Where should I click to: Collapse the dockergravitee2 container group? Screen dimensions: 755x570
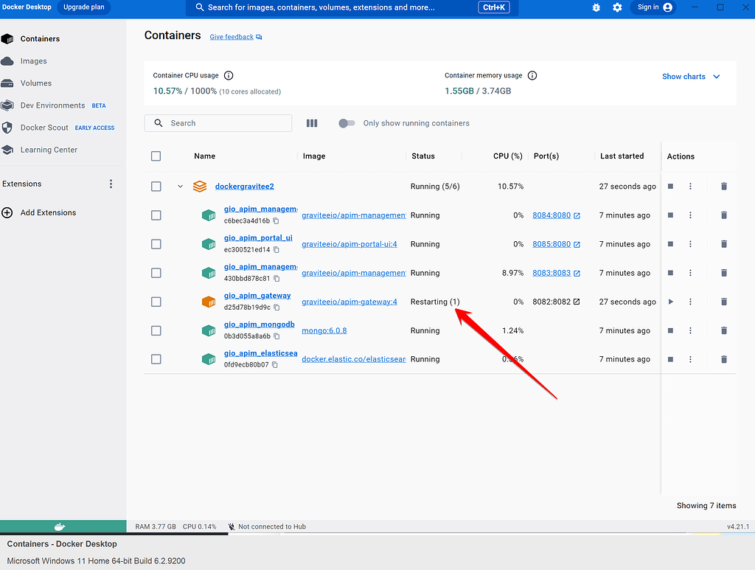180,187
